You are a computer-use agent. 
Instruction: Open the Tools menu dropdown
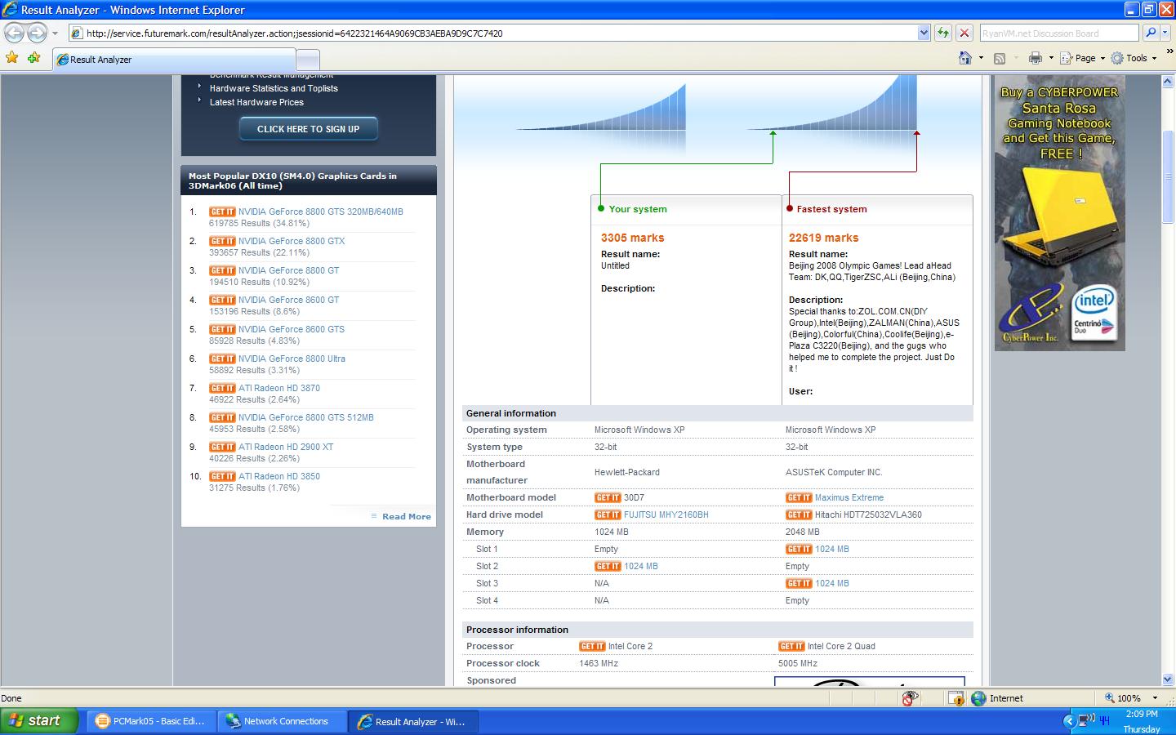coord(1134,58)
